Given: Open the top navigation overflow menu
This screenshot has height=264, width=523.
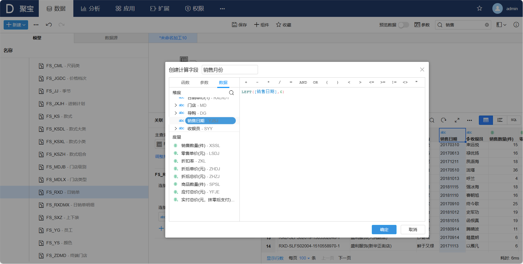Looking at the screenshot, I should [x=222, y=9].
